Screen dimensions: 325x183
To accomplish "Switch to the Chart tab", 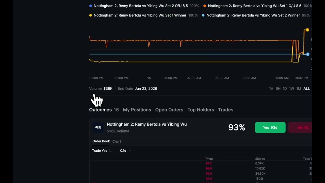I will pyautogui.click(x=117, y=141).
